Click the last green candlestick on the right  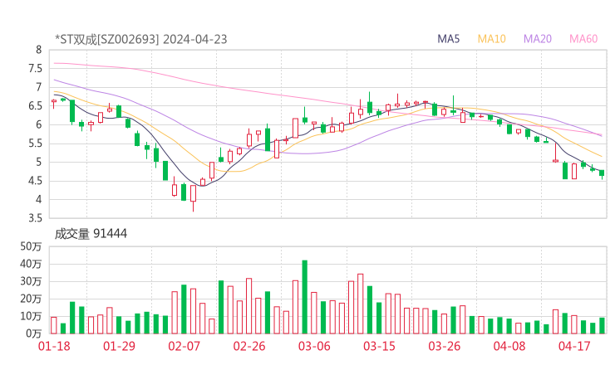(602, 173)
